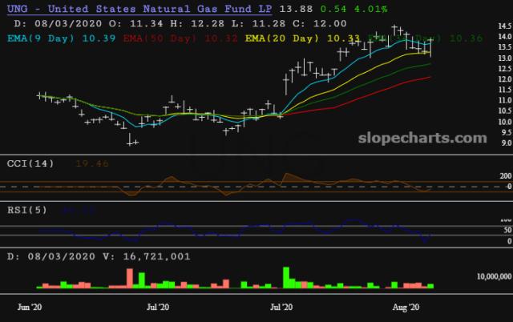The width and height of the screenshot is (513, 322).
Task: Click the CCI 200 level axis label
Action: tap(506, 176)
